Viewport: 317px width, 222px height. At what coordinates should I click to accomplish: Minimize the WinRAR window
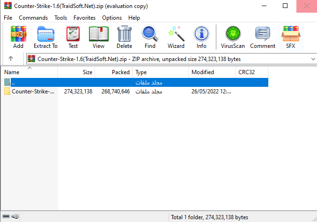pyautogui.click(x=264, y=6)
